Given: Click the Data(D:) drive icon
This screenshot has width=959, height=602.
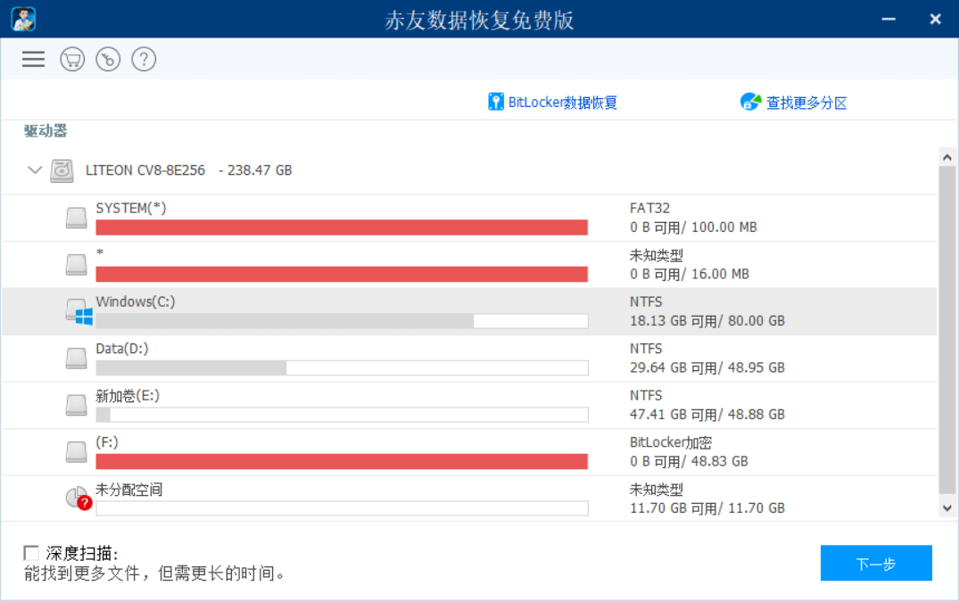Looking at the screenshot, I should pyautogui.click(x=77, y=359).
